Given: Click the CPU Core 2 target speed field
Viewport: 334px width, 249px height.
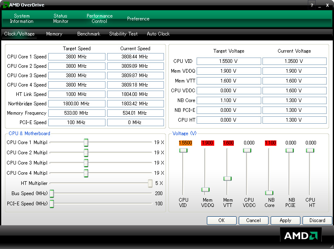Looking at the screenshot, I should coord(77,66).
